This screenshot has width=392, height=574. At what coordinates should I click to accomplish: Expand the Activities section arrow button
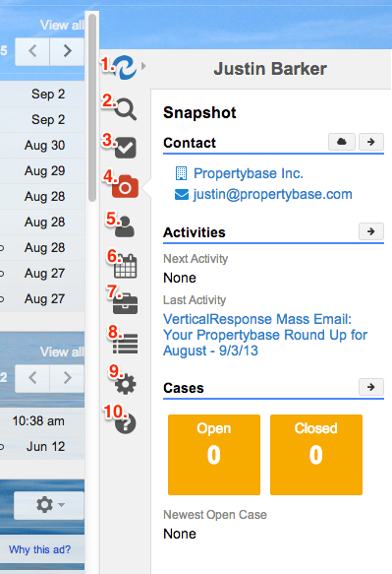point(371,231)
